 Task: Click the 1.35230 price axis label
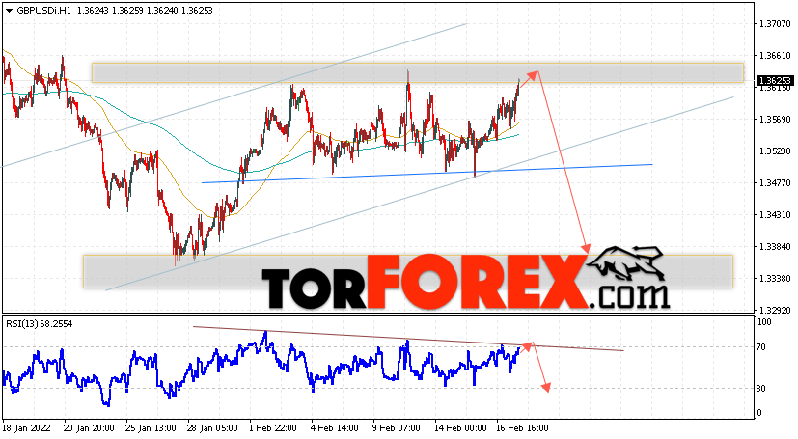[775, 151]
